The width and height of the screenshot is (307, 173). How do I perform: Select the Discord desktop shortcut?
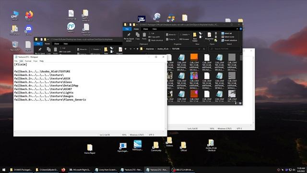click(29, 30)
